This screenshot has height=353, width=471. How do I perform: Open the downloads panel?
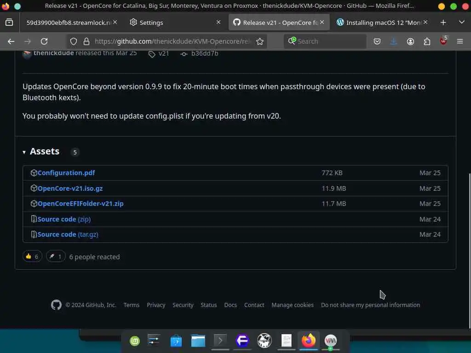coord(394,41)
